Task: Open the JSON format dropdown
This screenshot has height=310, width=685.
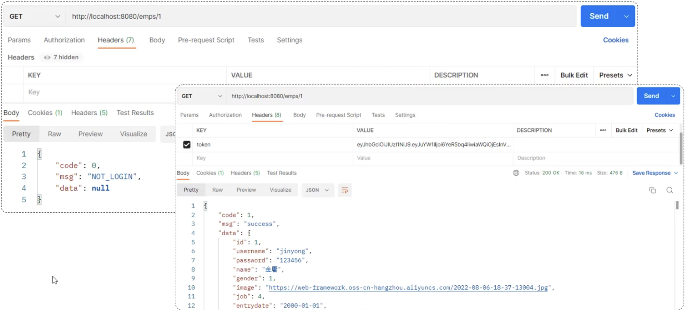Action: pos(317,190)
